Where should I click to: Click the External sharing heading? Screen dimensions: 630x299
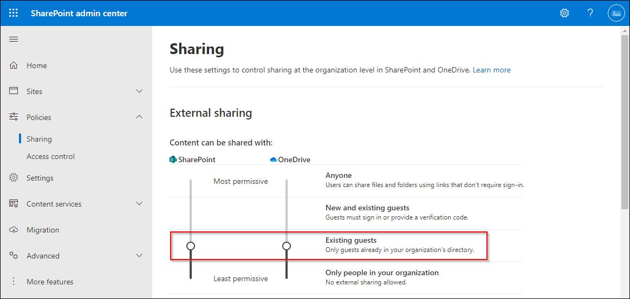pyautogui.click(x=211, y=113)
